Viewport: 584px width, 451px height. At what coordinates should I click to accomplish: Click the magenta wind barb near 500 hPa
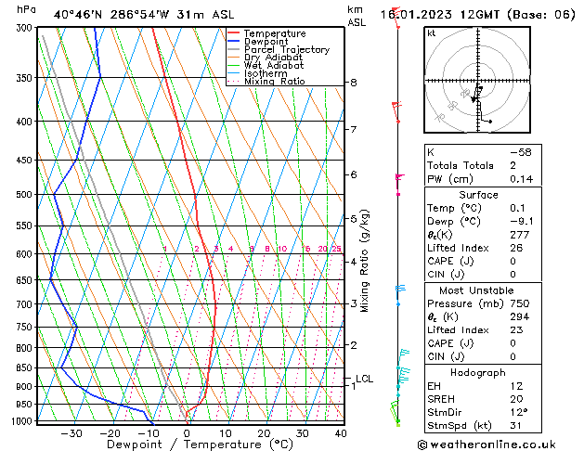pyautogui.click(x=398, y=184)
